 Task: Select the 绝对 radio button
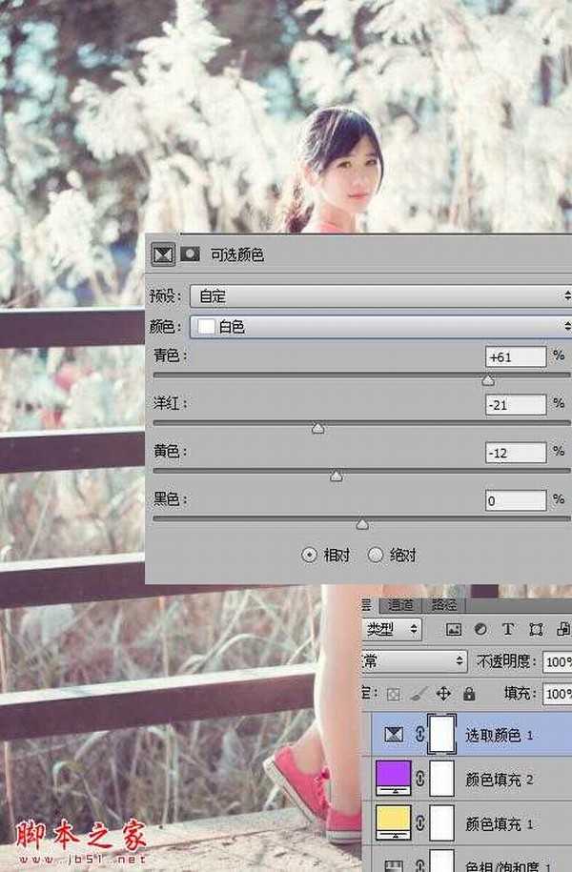click(376, 555)
